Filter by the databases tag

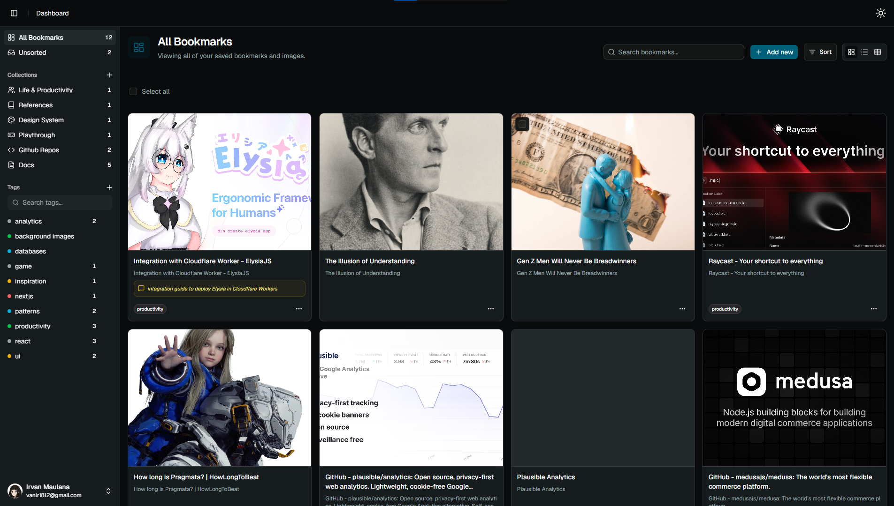[53, 251]
